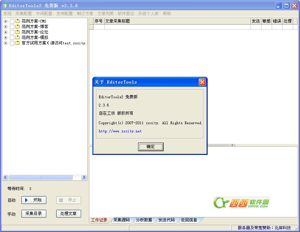Image resolution: width=300 pixels, height=232 pixels.
Task: Switch to the 采集源码 tab
Action: pyautogui.click(x=121, y=220)
